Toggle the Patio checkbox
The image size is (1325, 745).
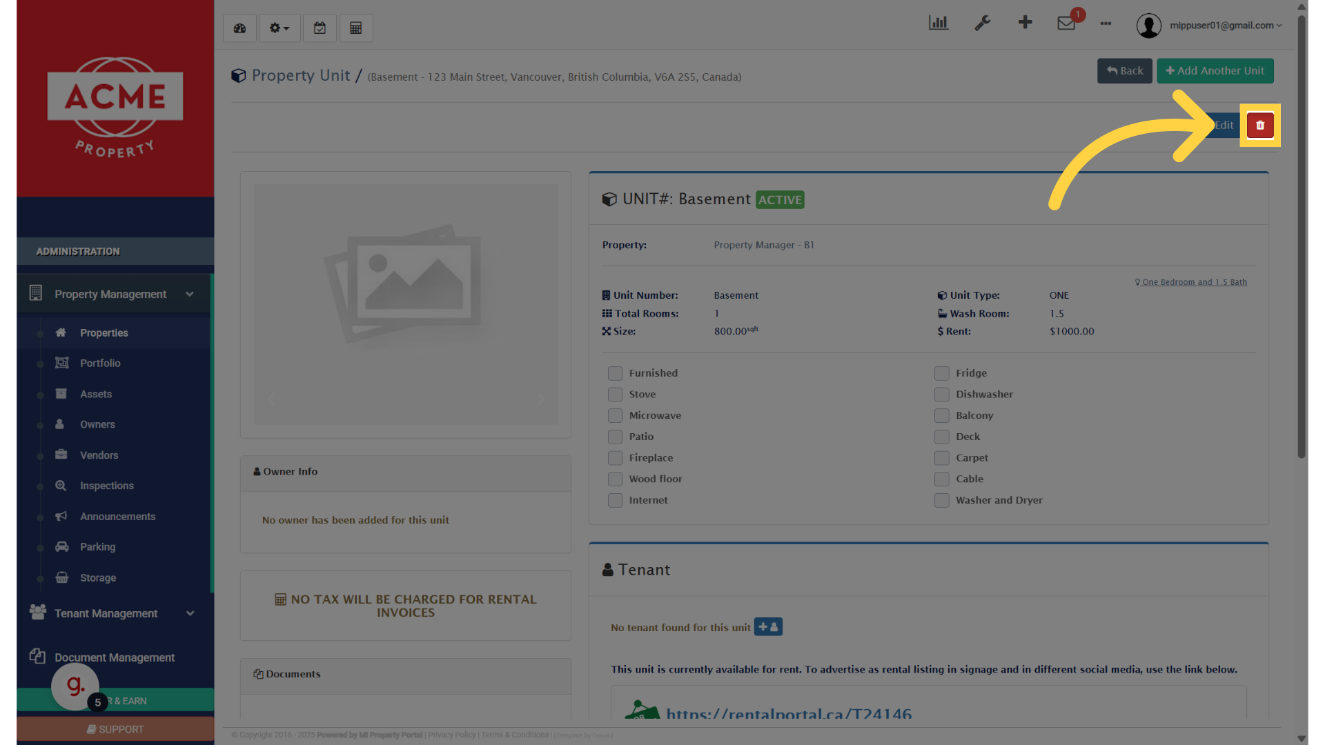[615, 437]
